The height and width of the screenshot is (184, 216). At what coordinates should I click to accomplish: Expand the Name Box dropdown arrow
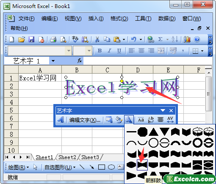[53, 61]
